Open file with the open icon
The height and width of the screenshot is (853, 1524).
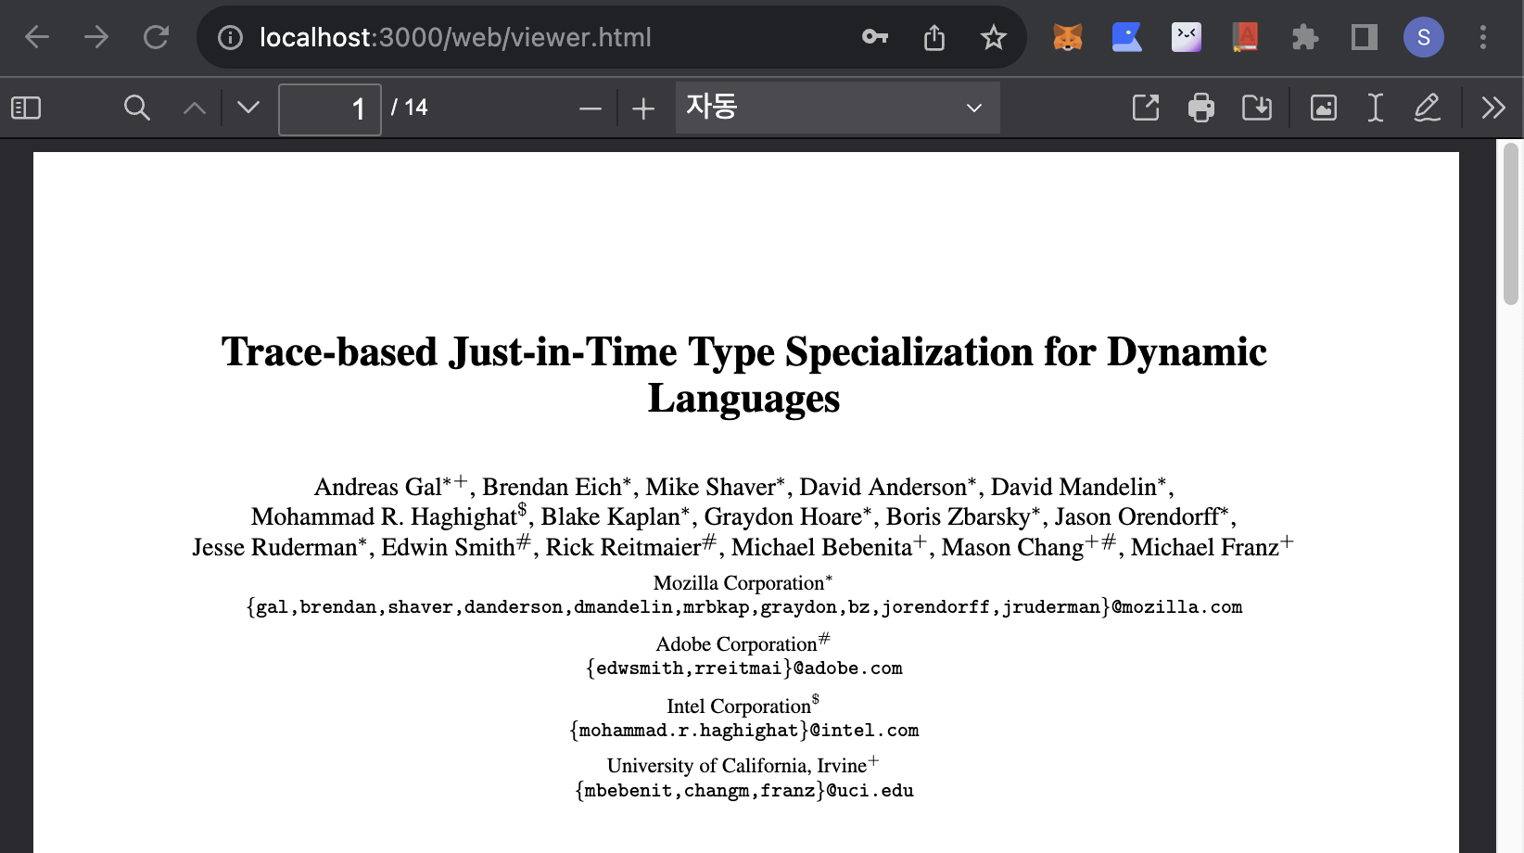(x=1146, y=108)
